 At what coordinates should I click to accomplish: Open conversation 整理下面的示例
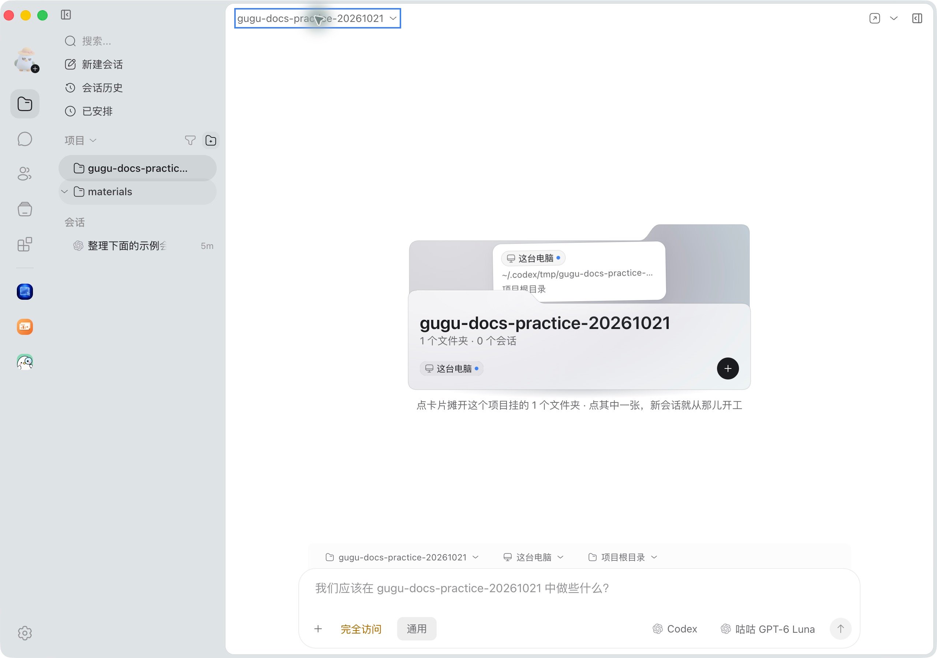pos(138,246)
